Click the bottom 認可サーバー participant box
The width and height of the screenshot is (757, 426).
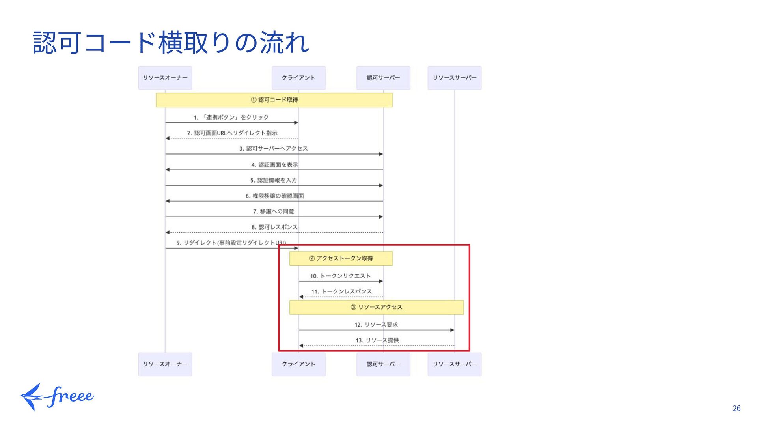[x=383, y=364]
